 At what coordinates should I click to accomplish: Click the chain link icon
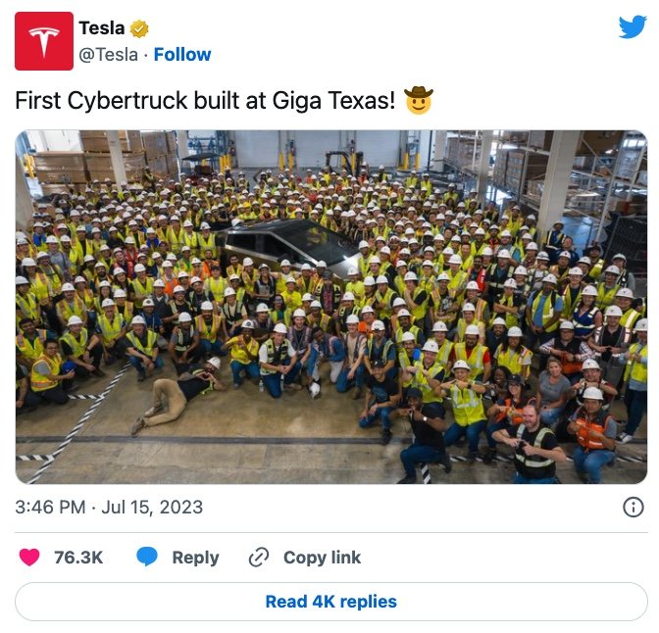coord(259,558)
